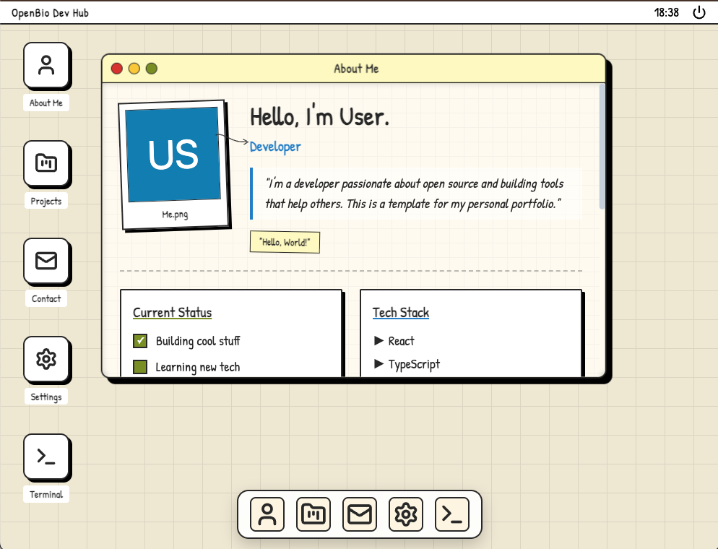Click the About Me person icon in sidebar
The image size is (718, 549).
point(46,65)
